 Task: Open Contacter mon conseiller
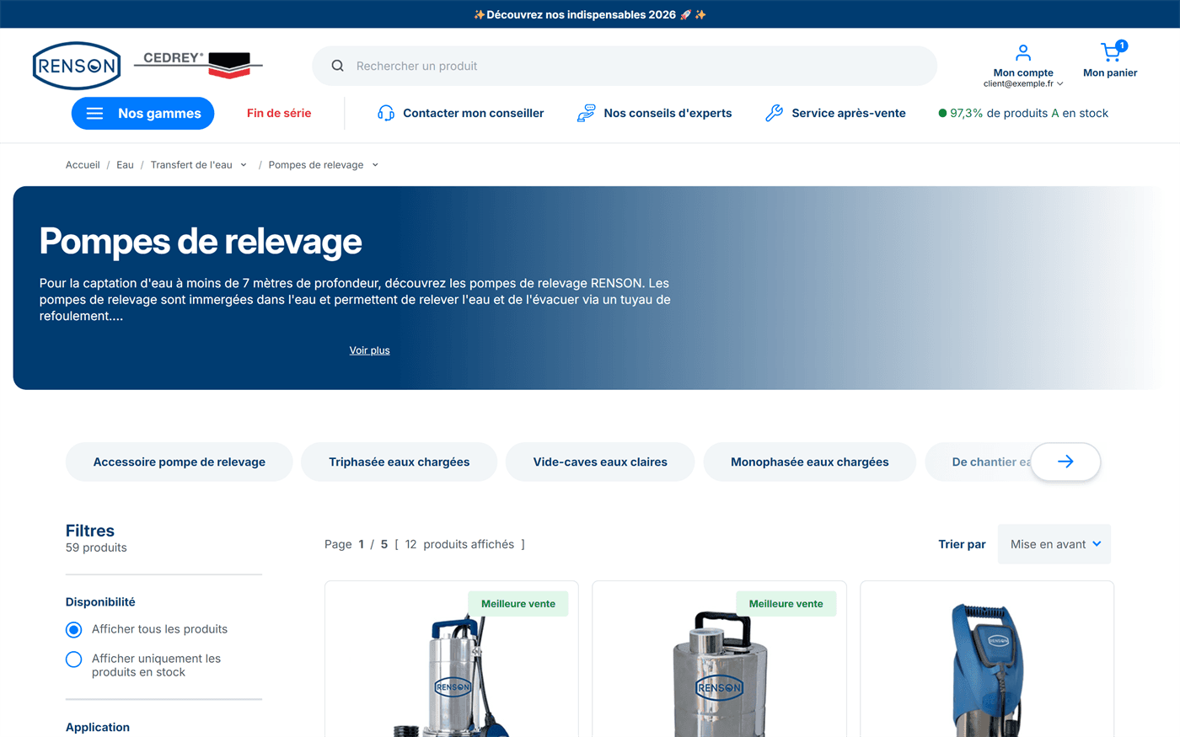pyautogui.click(x=461, y=113)
